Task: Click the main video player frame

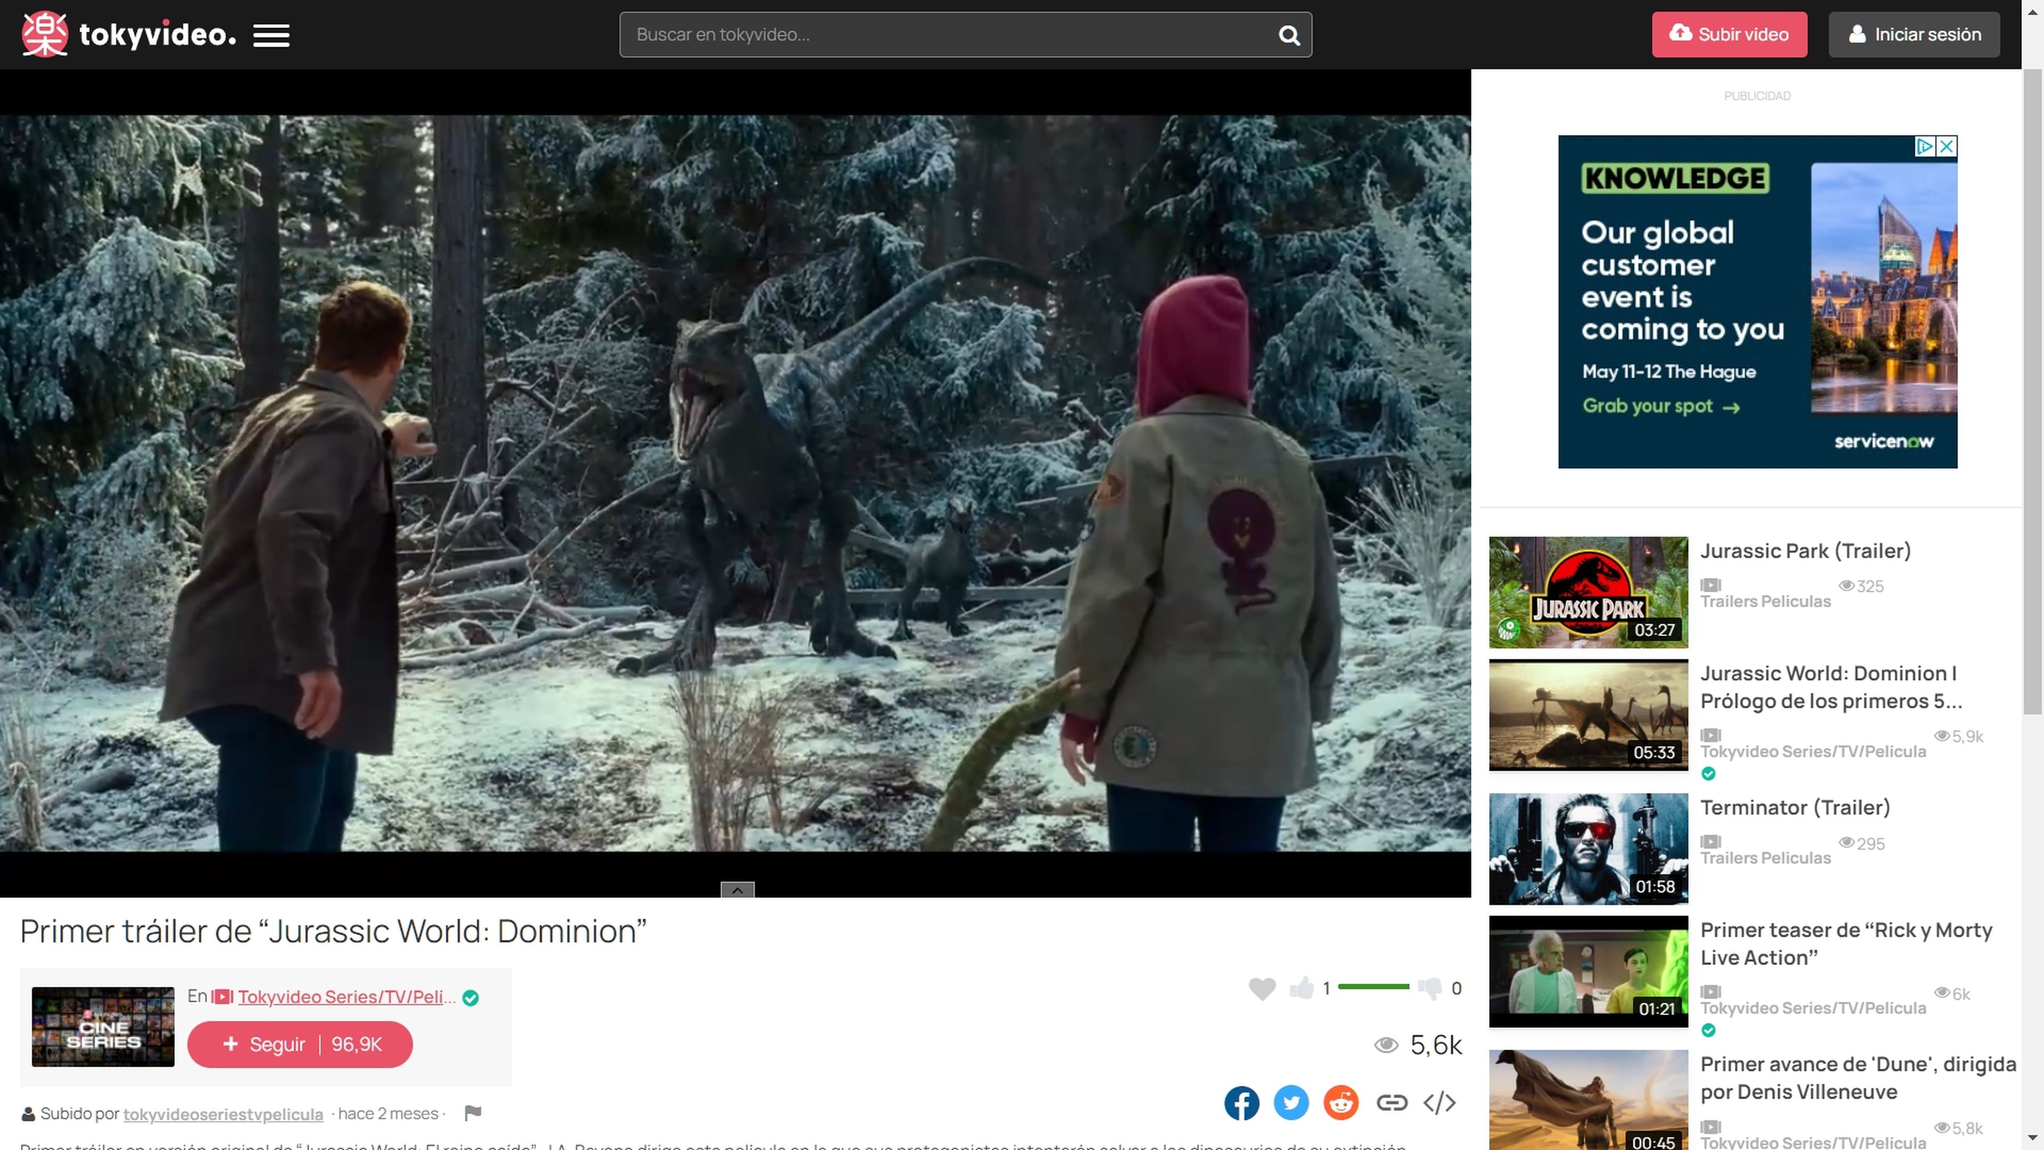Action: pos(735,482)
